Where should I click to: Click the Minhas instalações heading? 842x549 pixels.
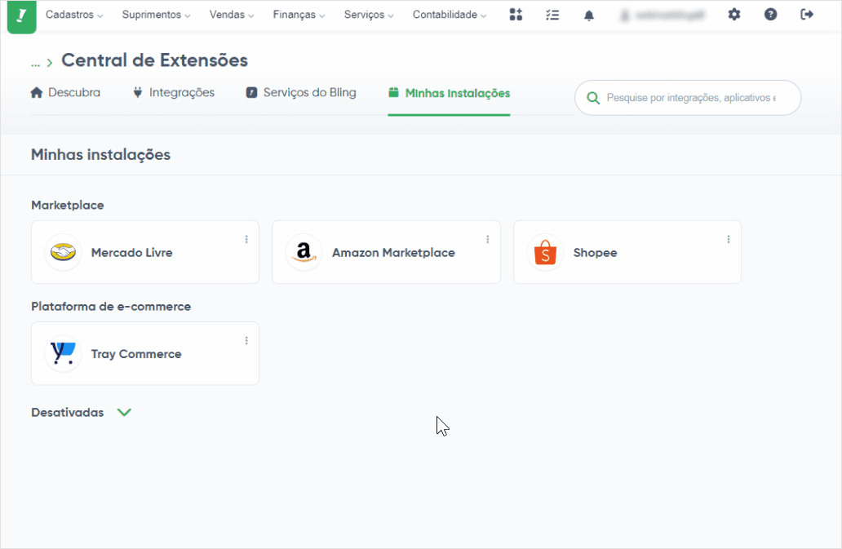coord(100,154)
